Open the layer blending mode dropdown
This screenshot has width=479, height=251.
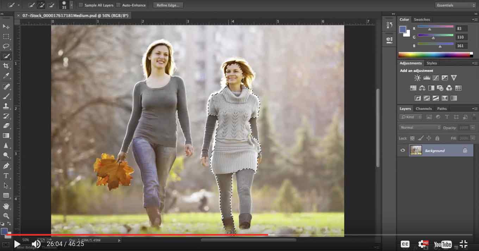coord(419,127)
